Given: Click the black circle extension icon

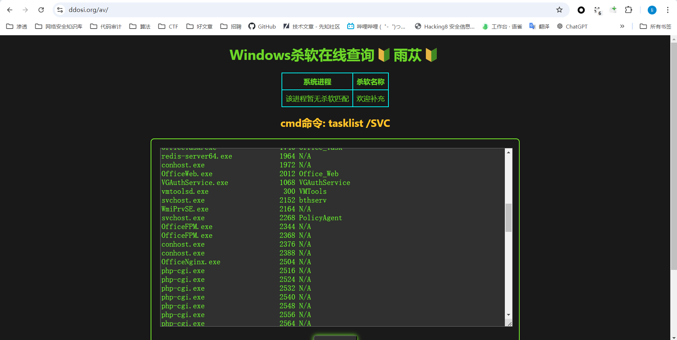Looking at the screenshot, I should tap(581, 10).
